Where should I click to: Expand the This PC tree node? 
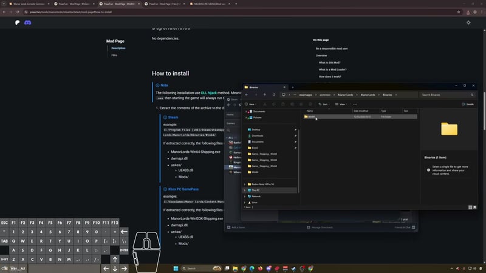coord(245,190)
